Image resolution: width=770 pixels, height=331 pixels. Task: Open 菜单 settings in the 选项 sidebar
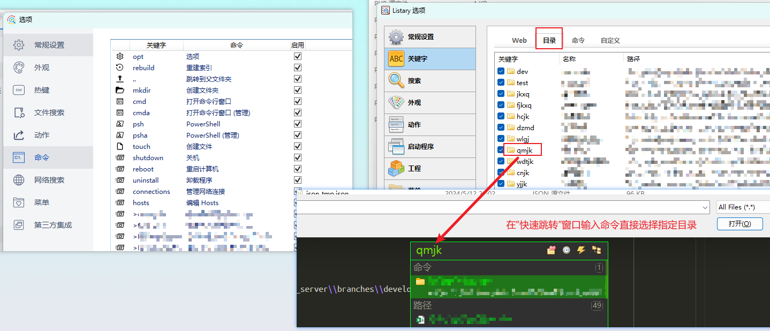pyautogui.click(x=48, y=202)
